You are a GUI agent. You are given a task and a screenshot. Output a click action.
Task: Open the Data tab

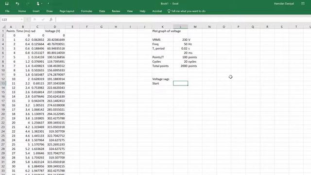pos(102,11)
